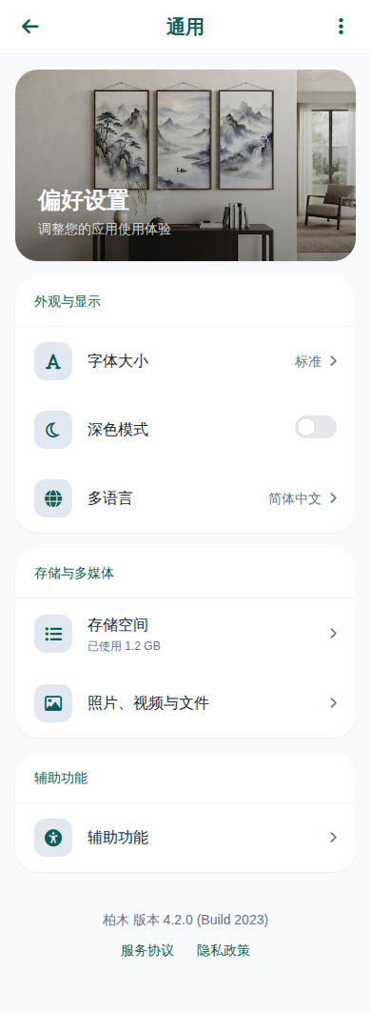Expand 字体大小 chevron next to 标准
Screen dimensions: 371x1013
(334, 361)
